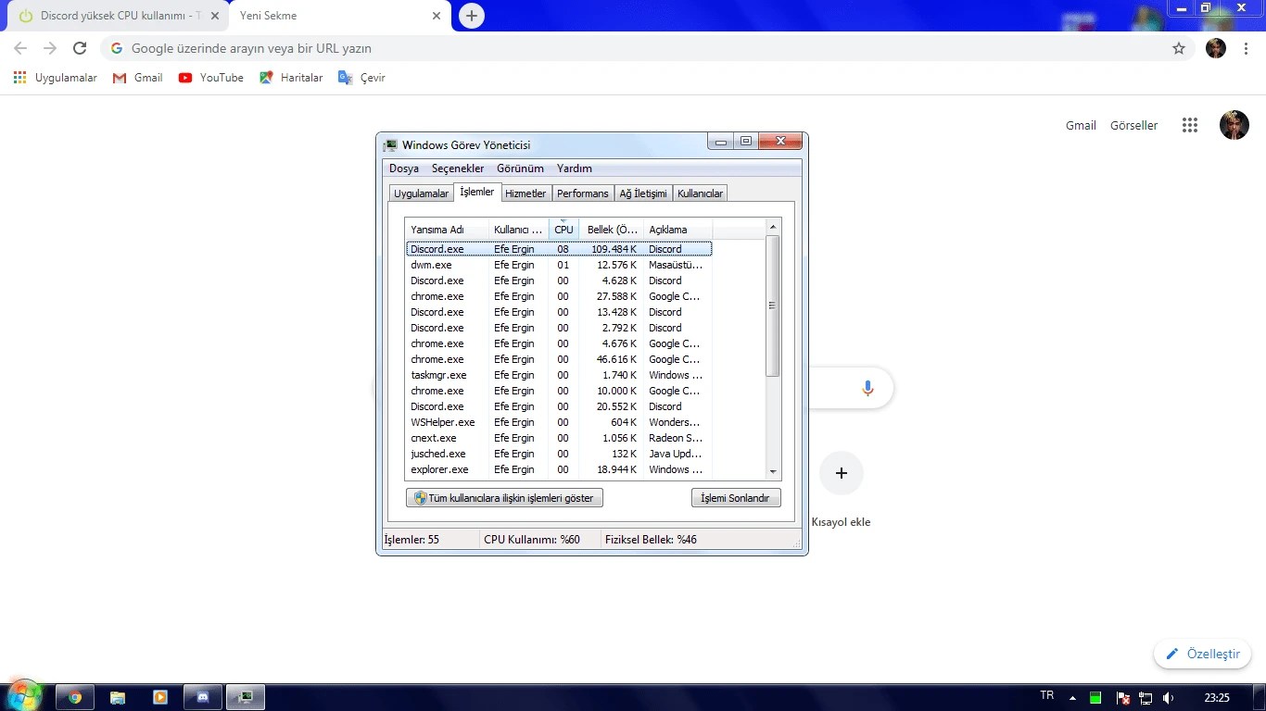Viewport: 1266px width, 711px height.
Task: Click Chrome's forward arrow
Action: [x=50, y=48]
